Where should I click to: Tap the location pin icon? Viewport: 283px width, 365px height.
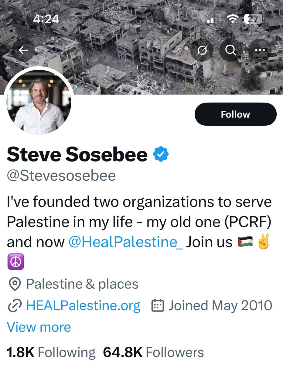(x=14, y=284)
